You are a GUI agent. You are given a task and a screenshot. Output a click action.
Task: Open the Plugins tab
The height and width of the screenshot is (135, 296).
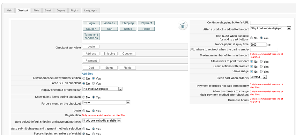[x=74, y=10]
